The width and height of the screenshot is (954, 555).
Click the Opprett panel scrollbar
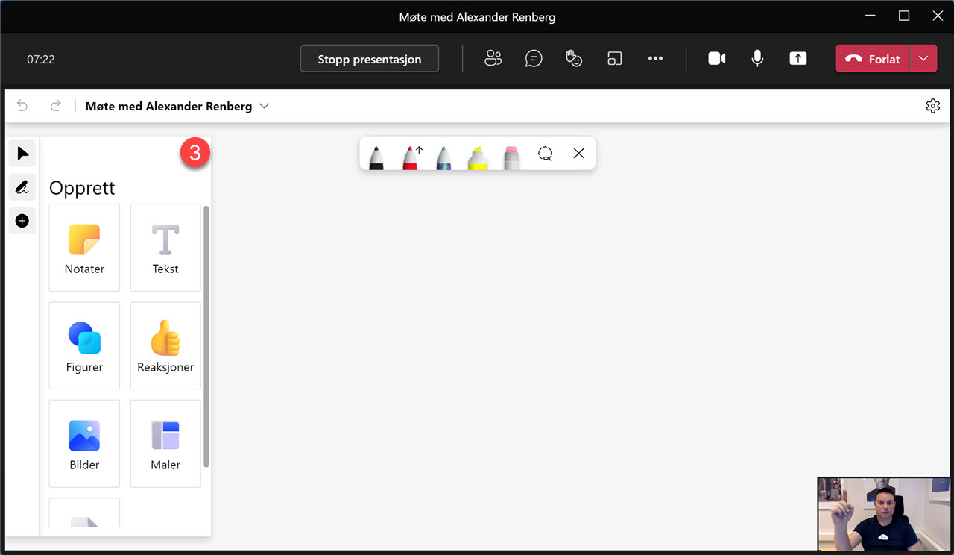(x=206, y=336)
